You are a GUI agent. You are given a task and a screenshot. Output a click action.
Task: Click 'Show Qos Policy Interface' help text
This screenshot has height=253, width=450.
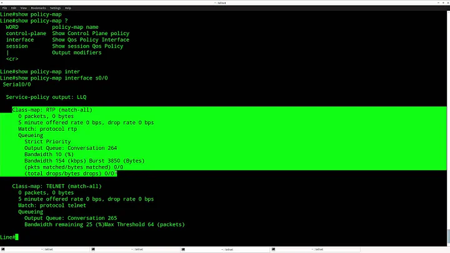(x=91, y=39)
